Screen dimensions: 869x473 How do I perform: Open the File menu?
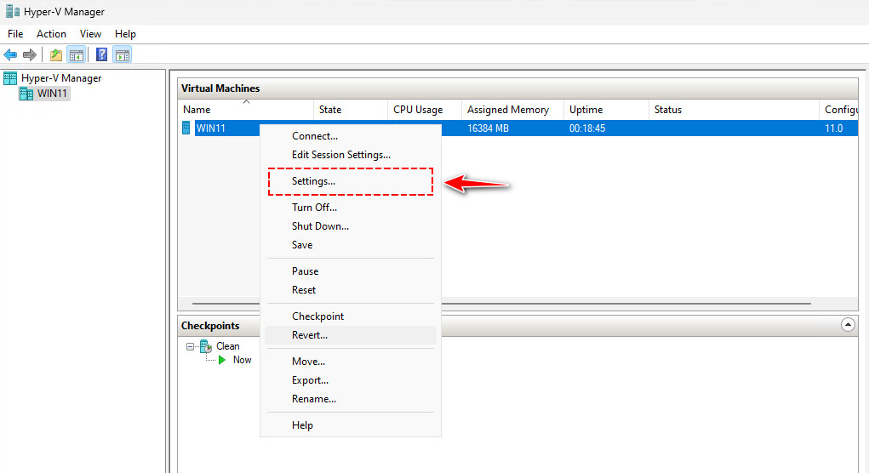click(15, 34)
